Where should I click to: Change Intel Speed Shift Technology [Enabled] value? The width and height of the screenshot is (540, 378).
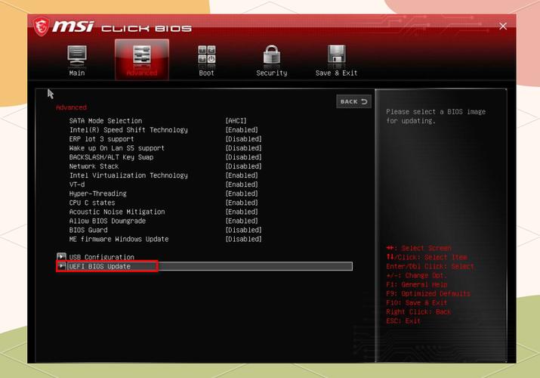pos(242,130)
